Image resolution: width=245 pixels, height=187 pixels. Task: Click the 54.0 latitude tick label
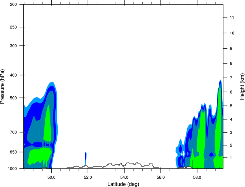click(x=125, y=178)
